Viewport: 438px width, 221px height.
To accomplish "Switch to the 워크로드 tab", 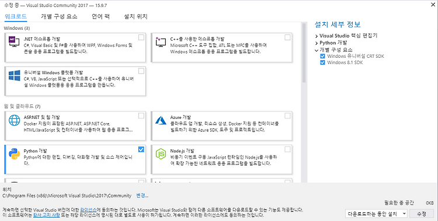I will [16, 16].
